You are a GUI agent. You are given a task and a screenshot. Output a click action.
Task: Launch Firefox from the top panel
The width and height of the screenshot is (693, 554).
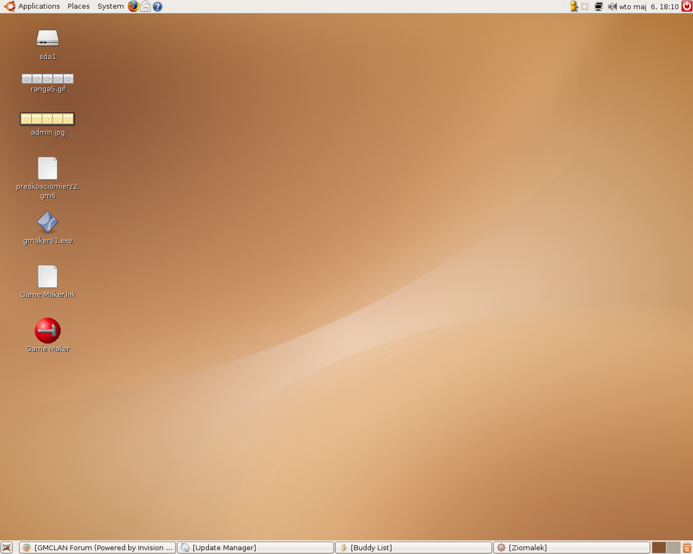133,6
